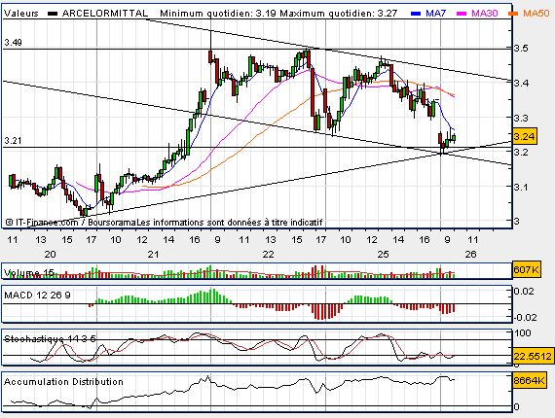
Task: Click the 100 stochastic axis label
Action: click(523, 332)
